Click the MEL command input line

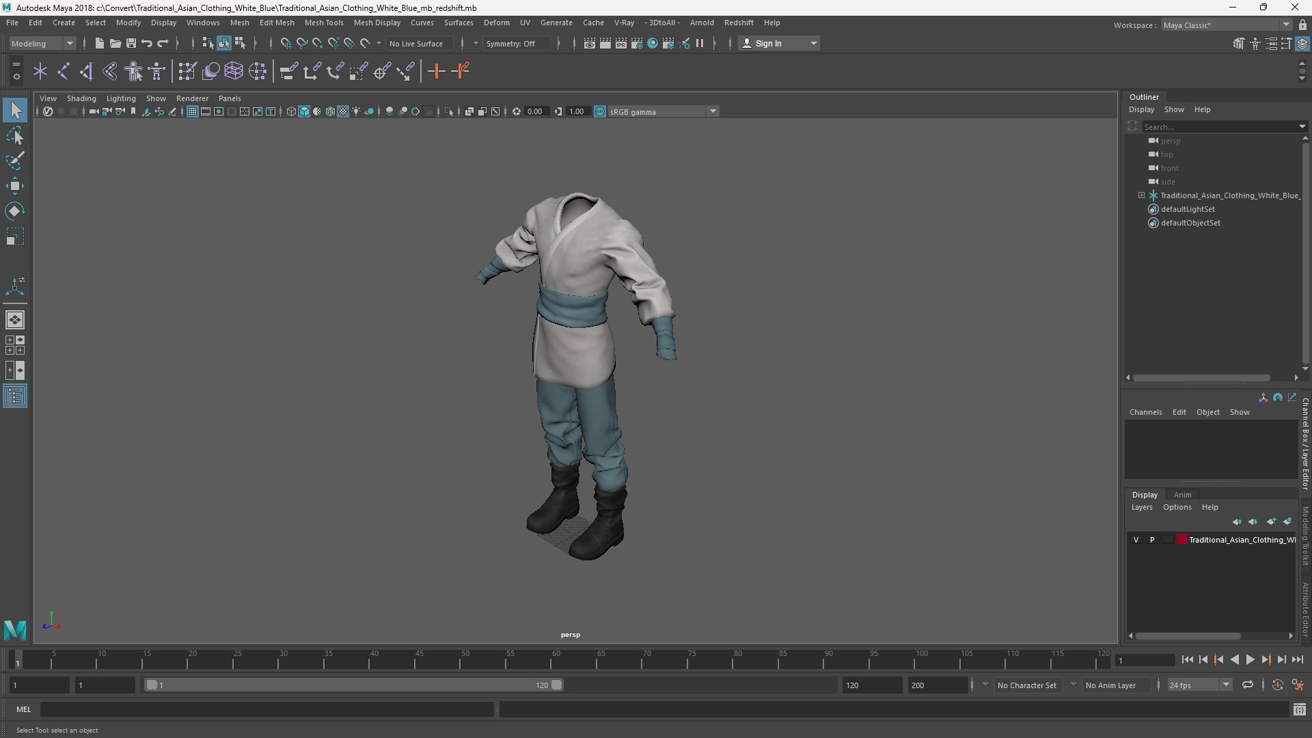pos(266,709)
